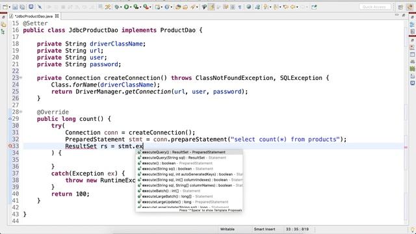Close the JdbcProductDao.java tab
Screen dimensions: 416x234
tap(57, 16)
